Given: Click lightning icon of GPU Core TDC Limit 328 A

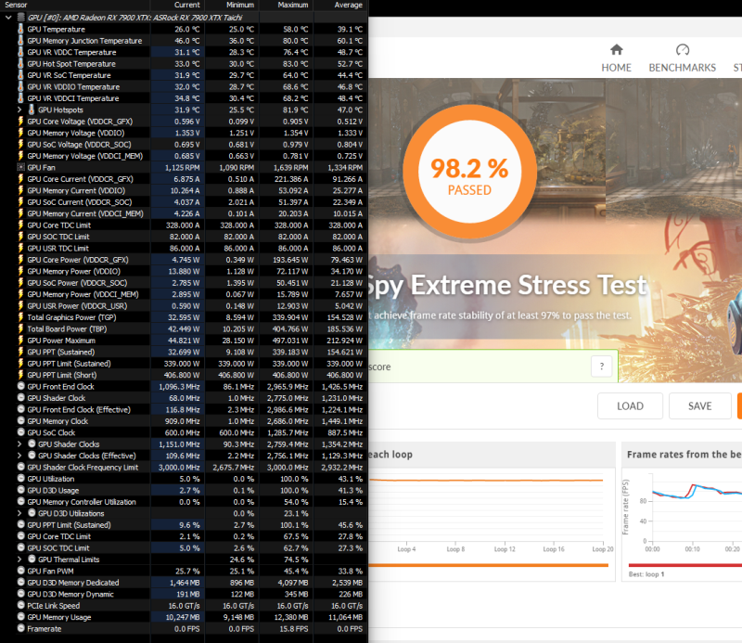Looking at the screenshot, I should [x=20, y=225].
